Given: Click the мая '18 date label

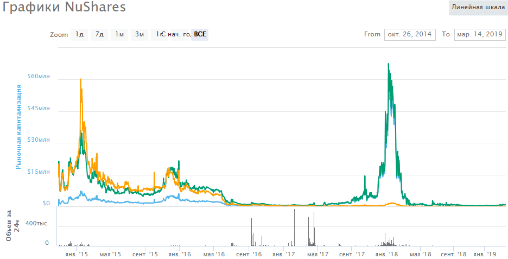Looking at the screenshot, I should 421,254.
